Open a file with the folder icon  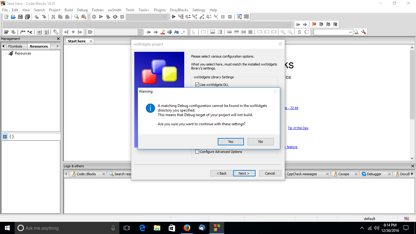[x=13, y=17]
